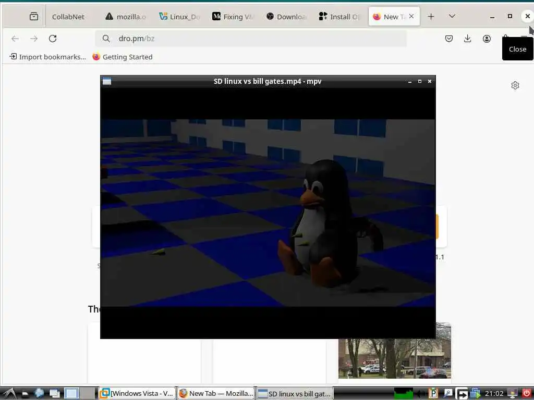
Task: Click the search magnifier in address bar
Action: click(106, 39)
